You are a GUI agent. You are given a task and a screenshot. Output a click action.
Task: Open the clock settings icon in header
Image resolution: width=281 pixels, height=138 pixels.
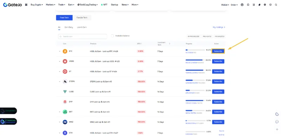coord(270,5)
